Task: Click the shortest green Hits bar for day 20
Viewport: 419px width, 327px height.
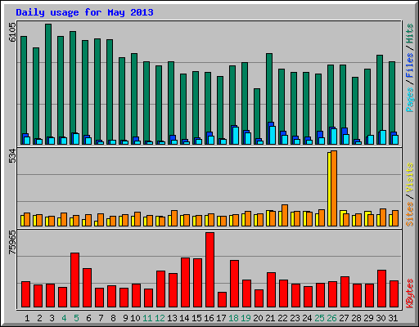Action: tap(257, 114)
